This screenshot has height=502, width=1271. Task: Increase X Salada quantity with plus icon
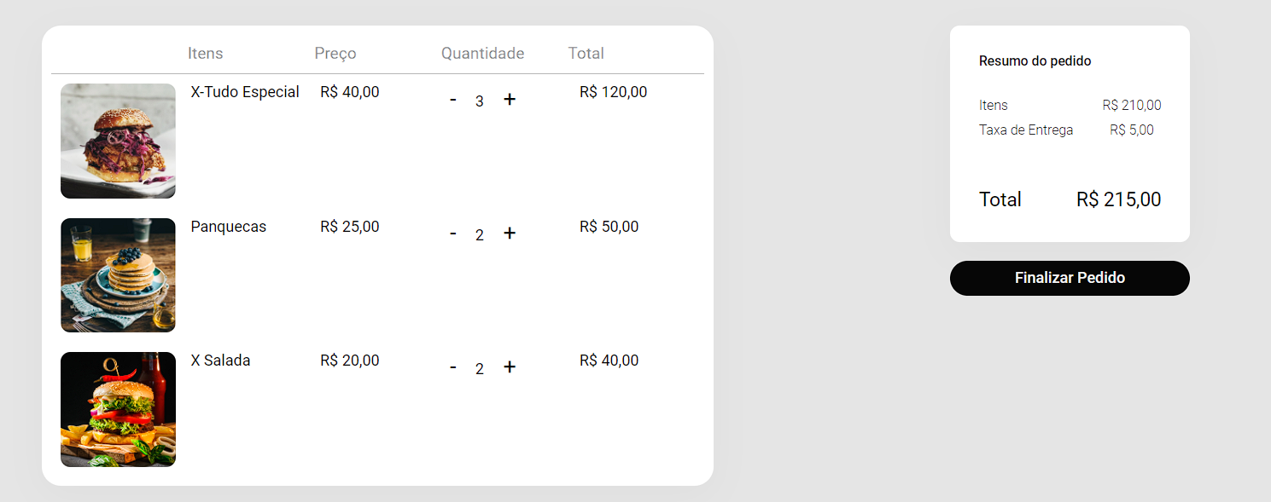pos(510,367)
